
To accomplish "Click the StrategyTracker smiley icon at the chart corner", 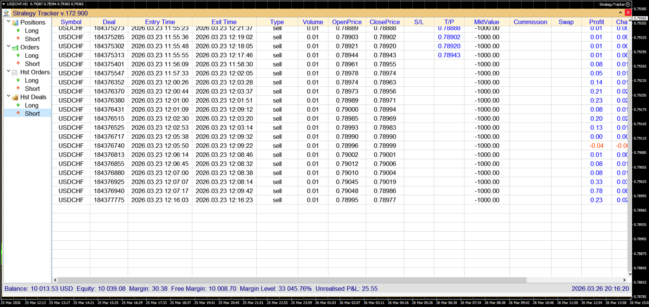I will 628,5.
